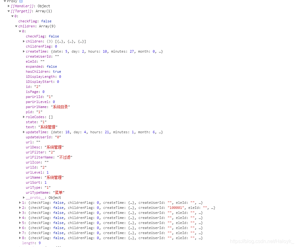
Task: Expand the createTime object property
Action: pos(24,51)
